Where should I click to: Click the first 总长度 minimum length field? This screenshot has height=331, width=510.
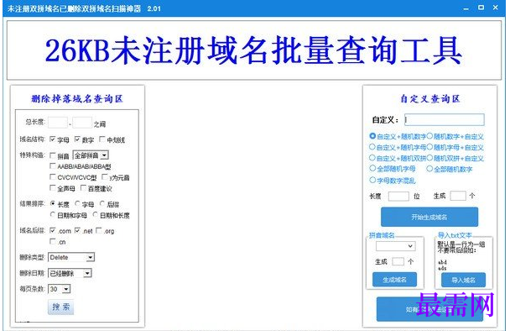tap(58, 123)
